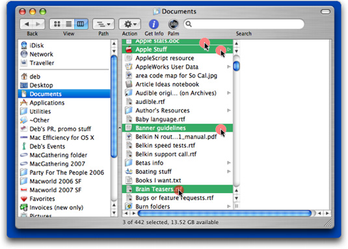This screenshot has width=348, height=249.
Task: Open Desktop in the sidebar
Action: pos(64,85)
